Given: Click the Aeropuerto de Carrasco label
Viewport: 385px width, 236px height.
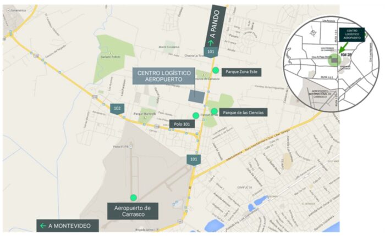Looking at the screenshot, I should coord(133,211).
